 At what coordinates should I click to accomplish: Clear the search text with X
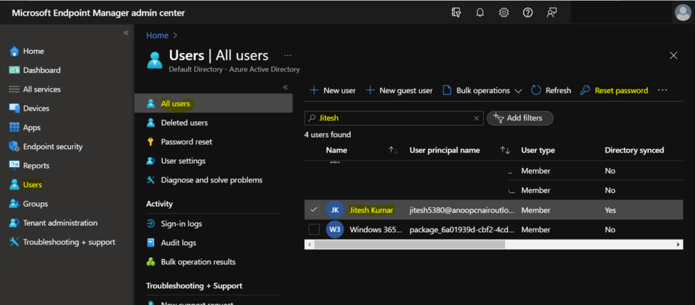pos(476,118)
